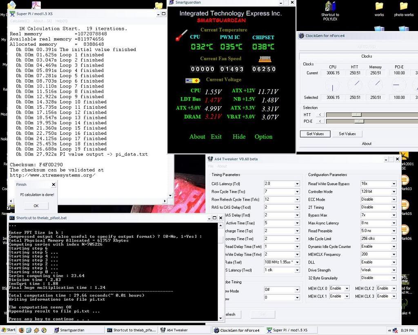Screen dimensions: 418x335
Task: Select the works folder on the desktop
Action: 379,9
